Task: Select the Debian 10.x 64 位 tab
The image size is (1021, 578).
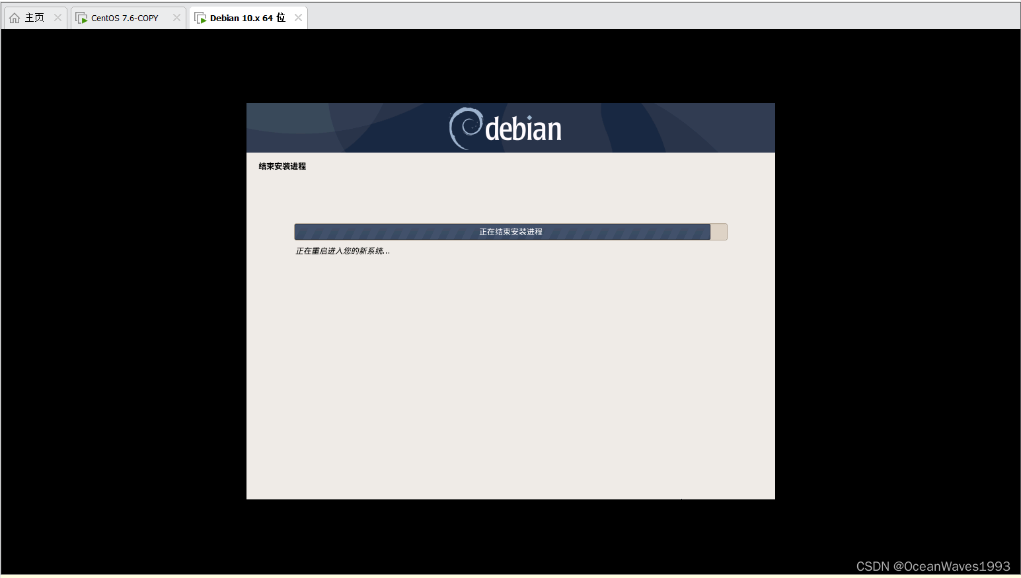Action: 247,18
